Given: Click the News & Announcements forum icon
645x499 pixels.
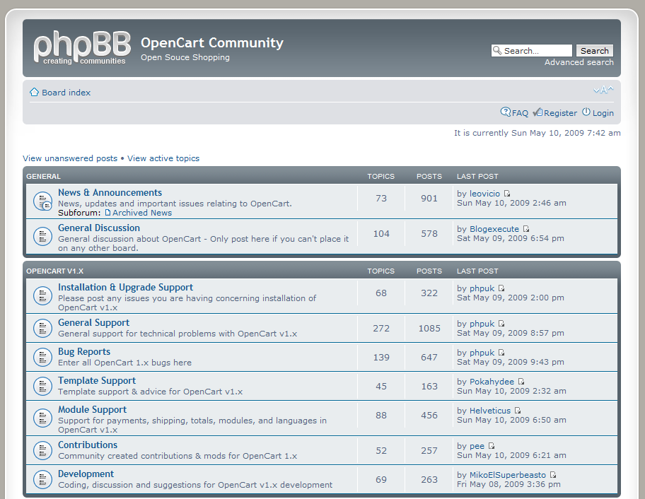Looking at the screenshot, I should [x=42, y=201].
